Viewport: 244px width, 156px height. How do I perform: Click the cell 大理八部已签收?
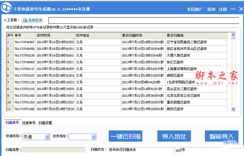click(x=196, y=56)
